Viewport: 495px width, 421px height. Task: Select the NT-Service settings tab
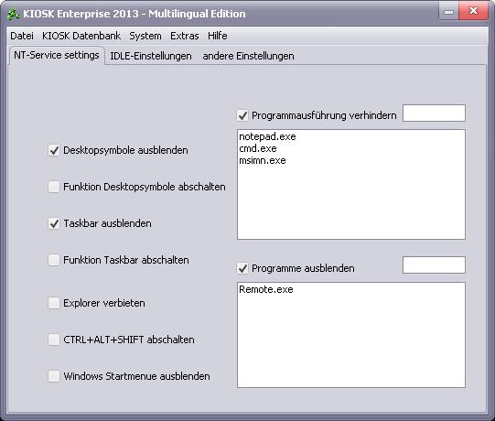tap(57, 55)
